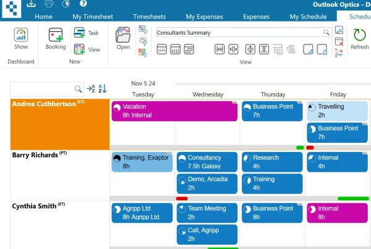Image resolution: width=371 pixels, height=249 pixels.
Task: Click the resource search input field
Action: tap(47, 89)
